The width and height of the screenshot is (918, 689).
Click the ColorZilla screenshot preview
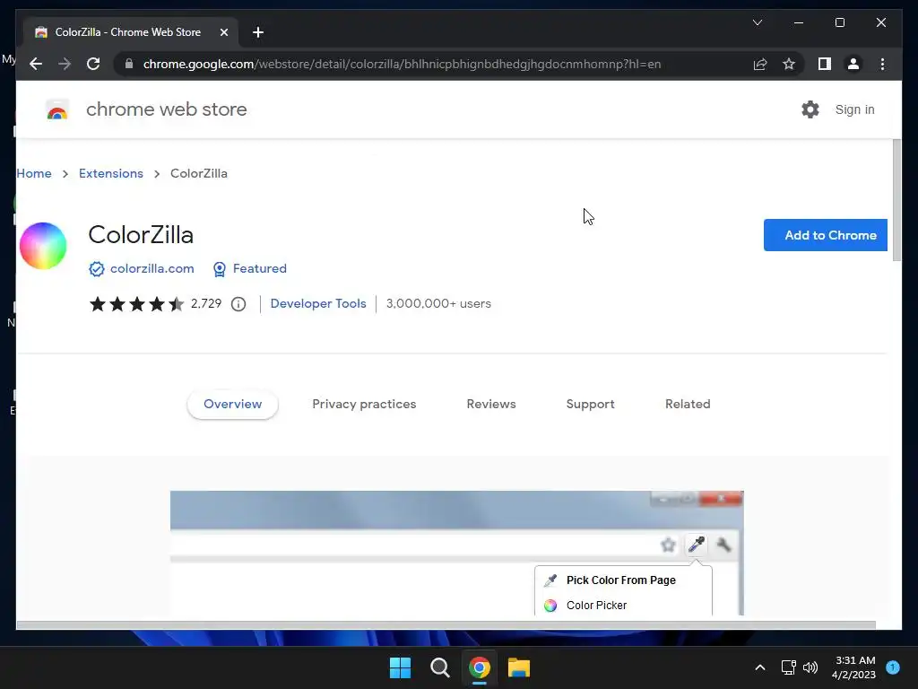(456, 553)
